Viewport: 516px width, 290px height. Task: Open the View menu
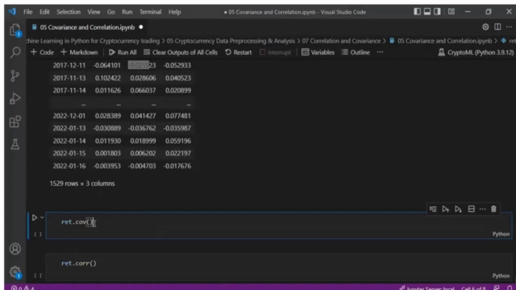click(94, 12)
